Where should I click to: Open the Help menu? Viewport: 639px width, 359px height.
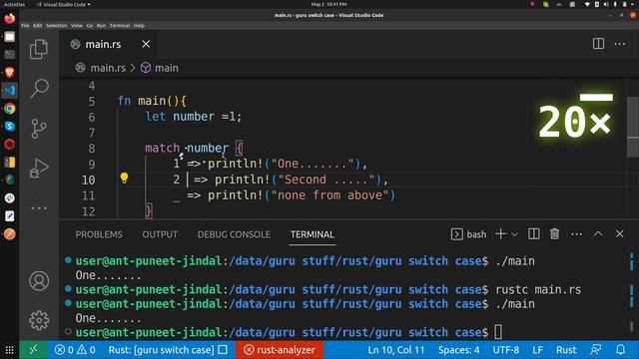point(139,26)
